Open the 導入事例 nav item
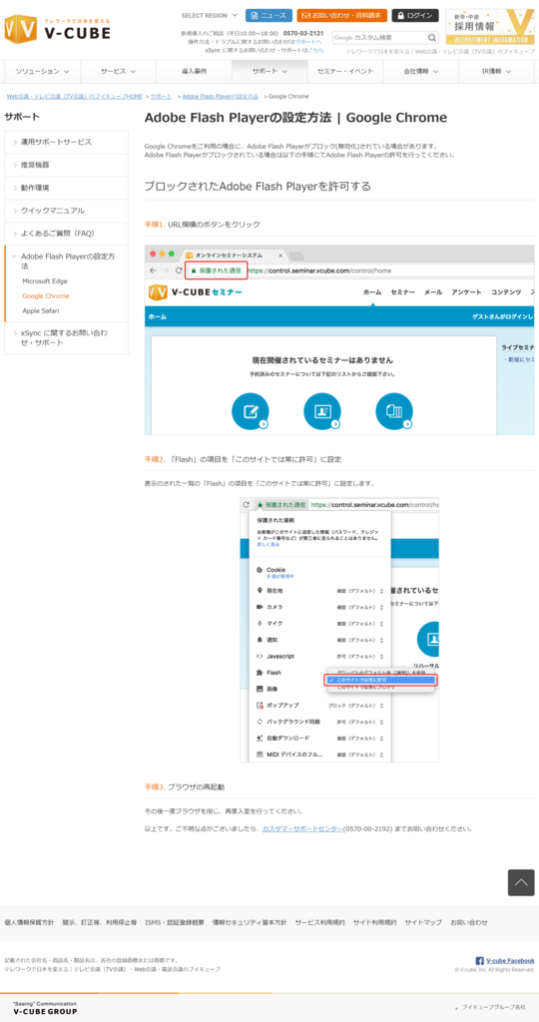Viewport: 539px width, 1022px height. (194, 72)
